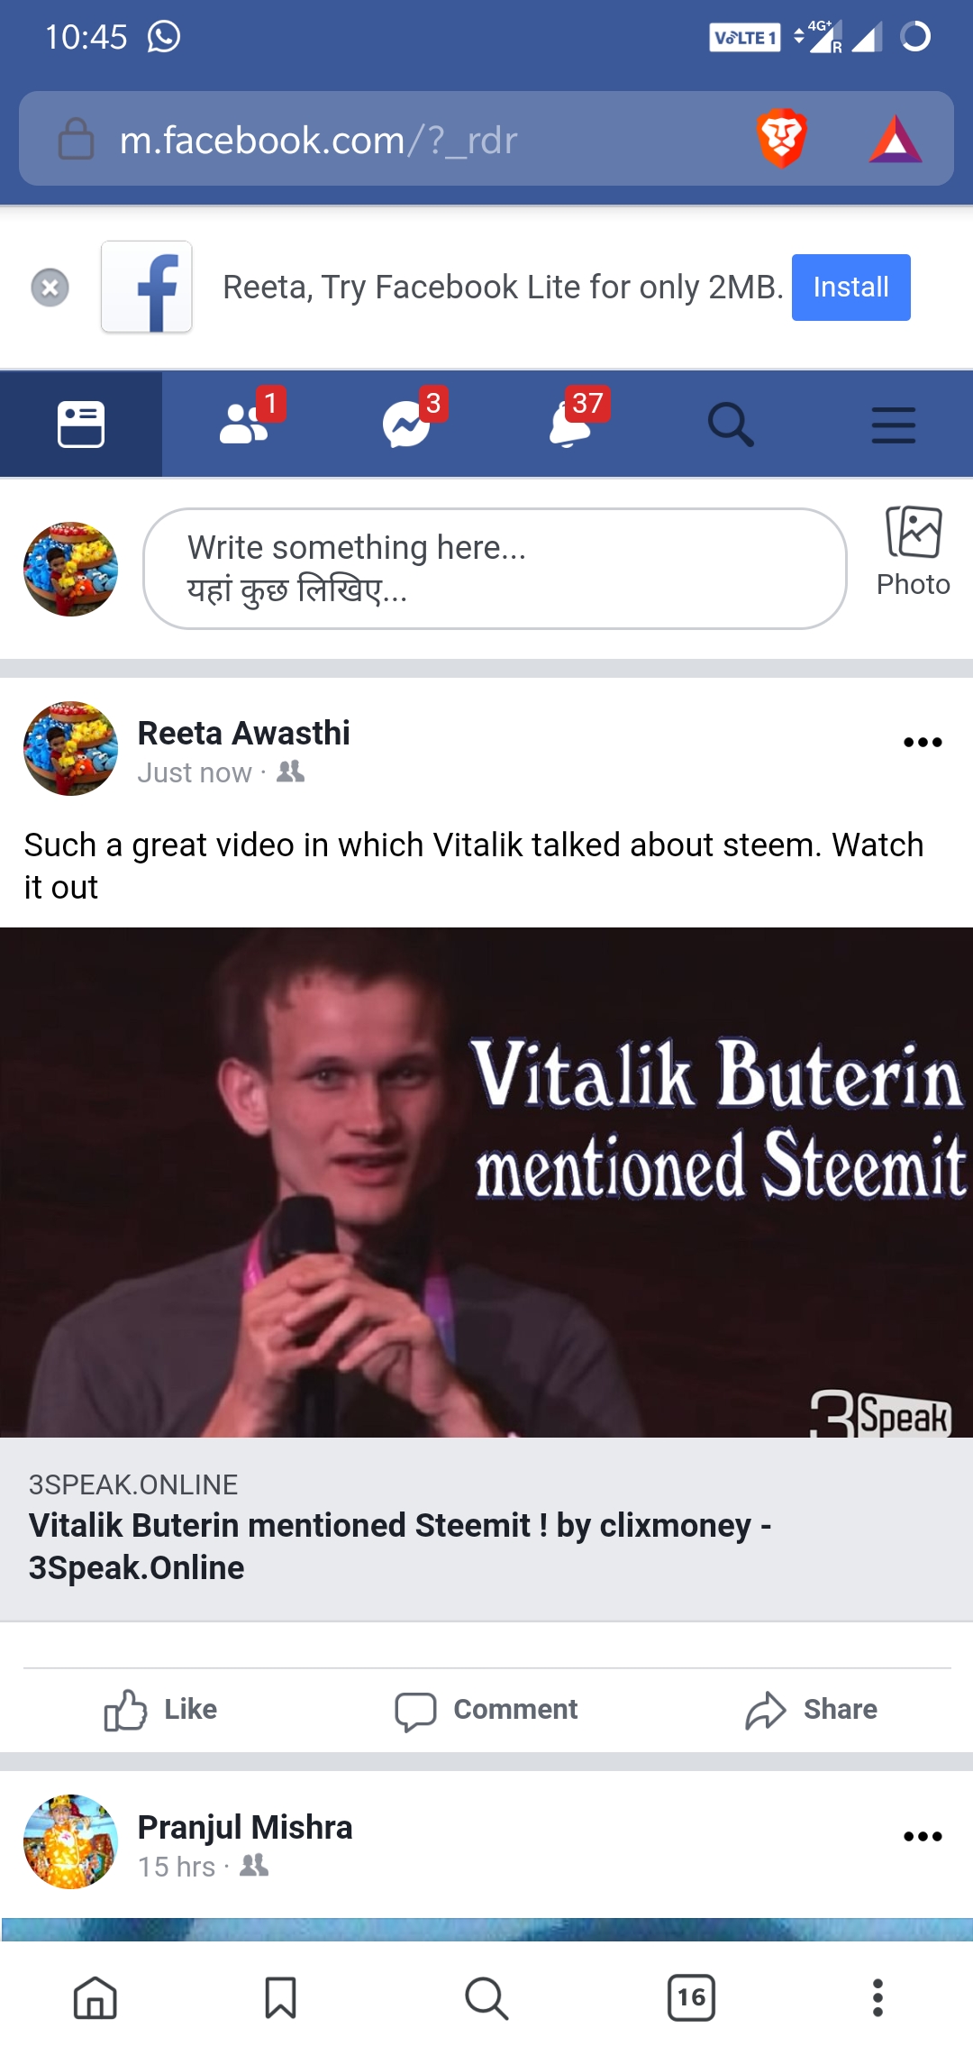Open Messenger with 3 unread messages

click(406, 424)
